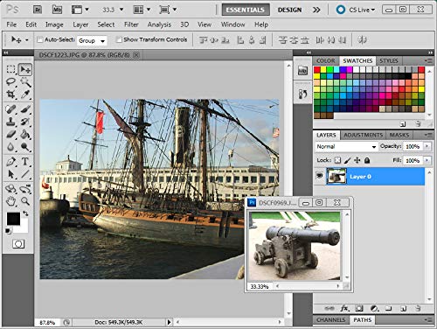Create new fill or adjustment layer
The image size is (437, 329).
click(374, 308)
